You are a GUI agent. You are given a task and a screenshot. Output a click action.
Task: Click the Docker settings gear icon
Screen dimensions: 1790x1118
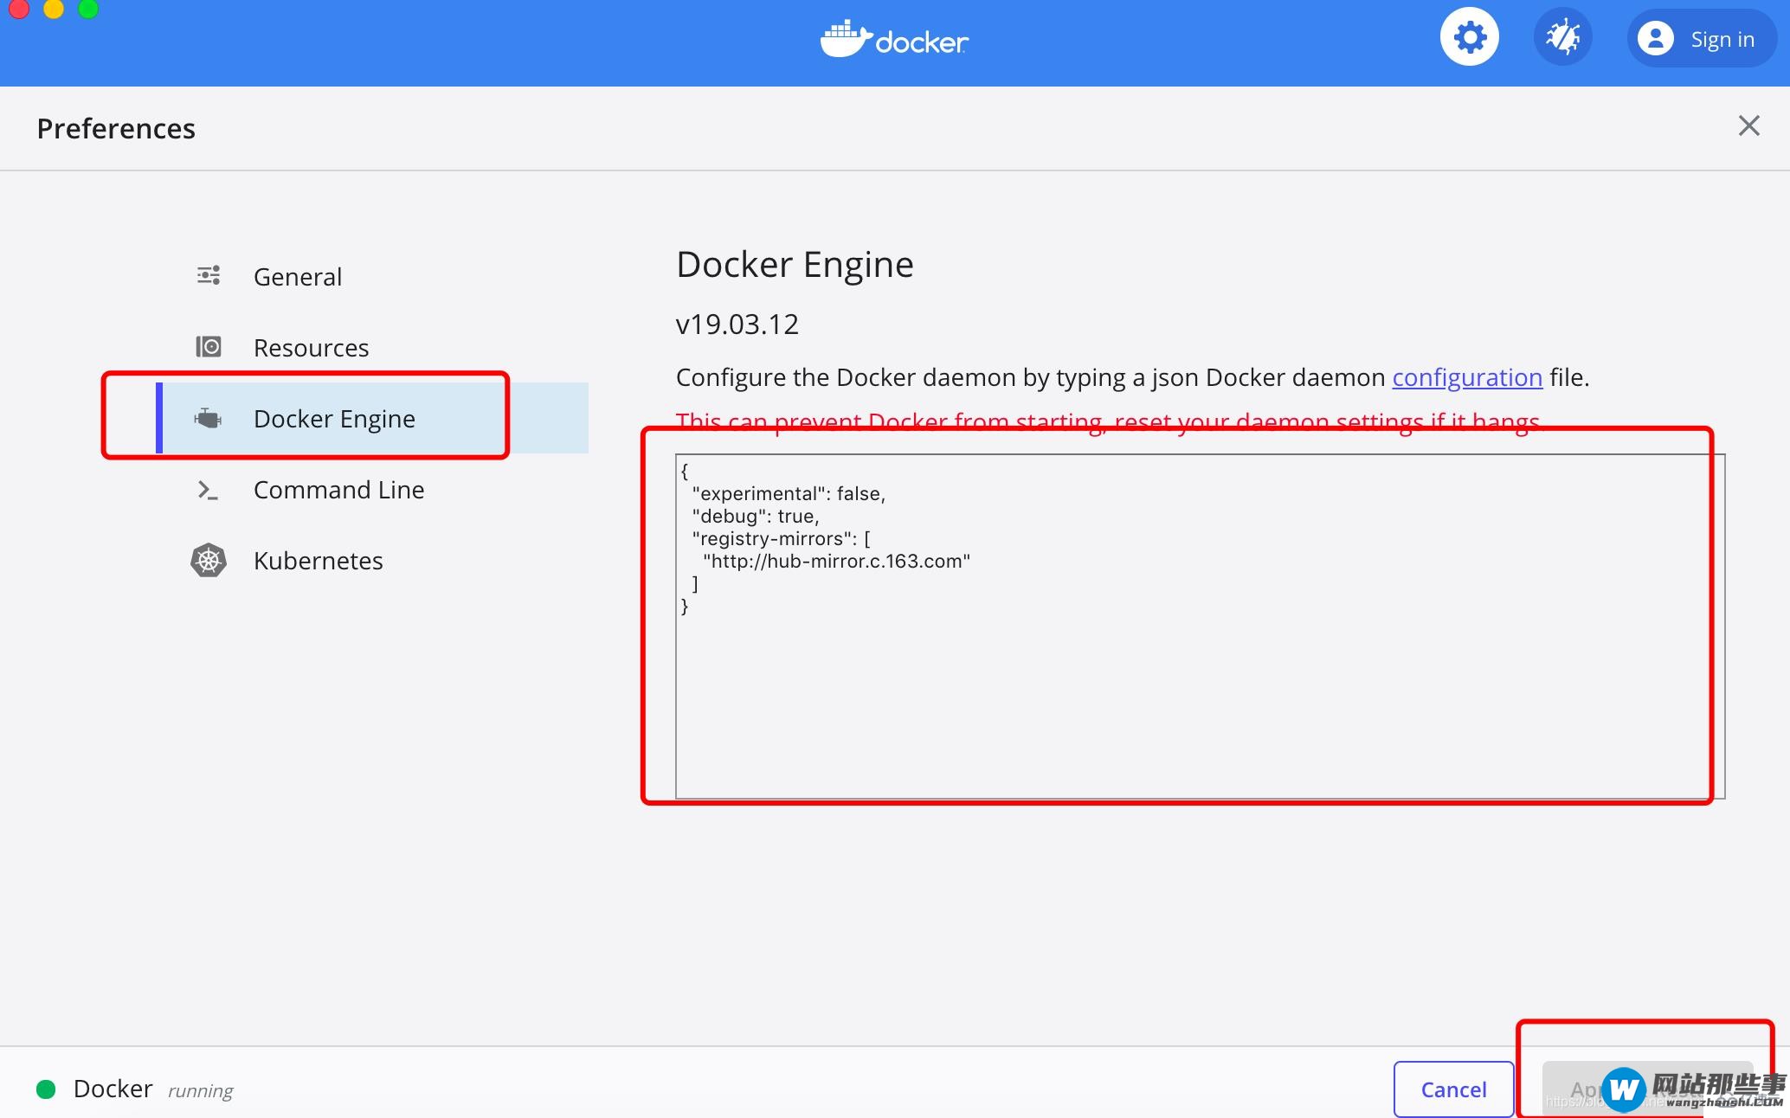point(1468,36)
